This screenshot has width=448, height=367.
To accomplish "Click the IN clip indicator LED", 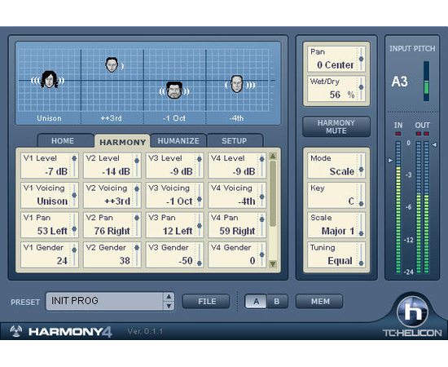I will coord(398,134).
